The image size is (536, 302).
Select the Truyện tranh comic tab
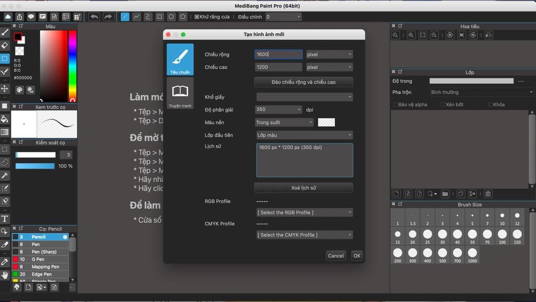(180, 93)
